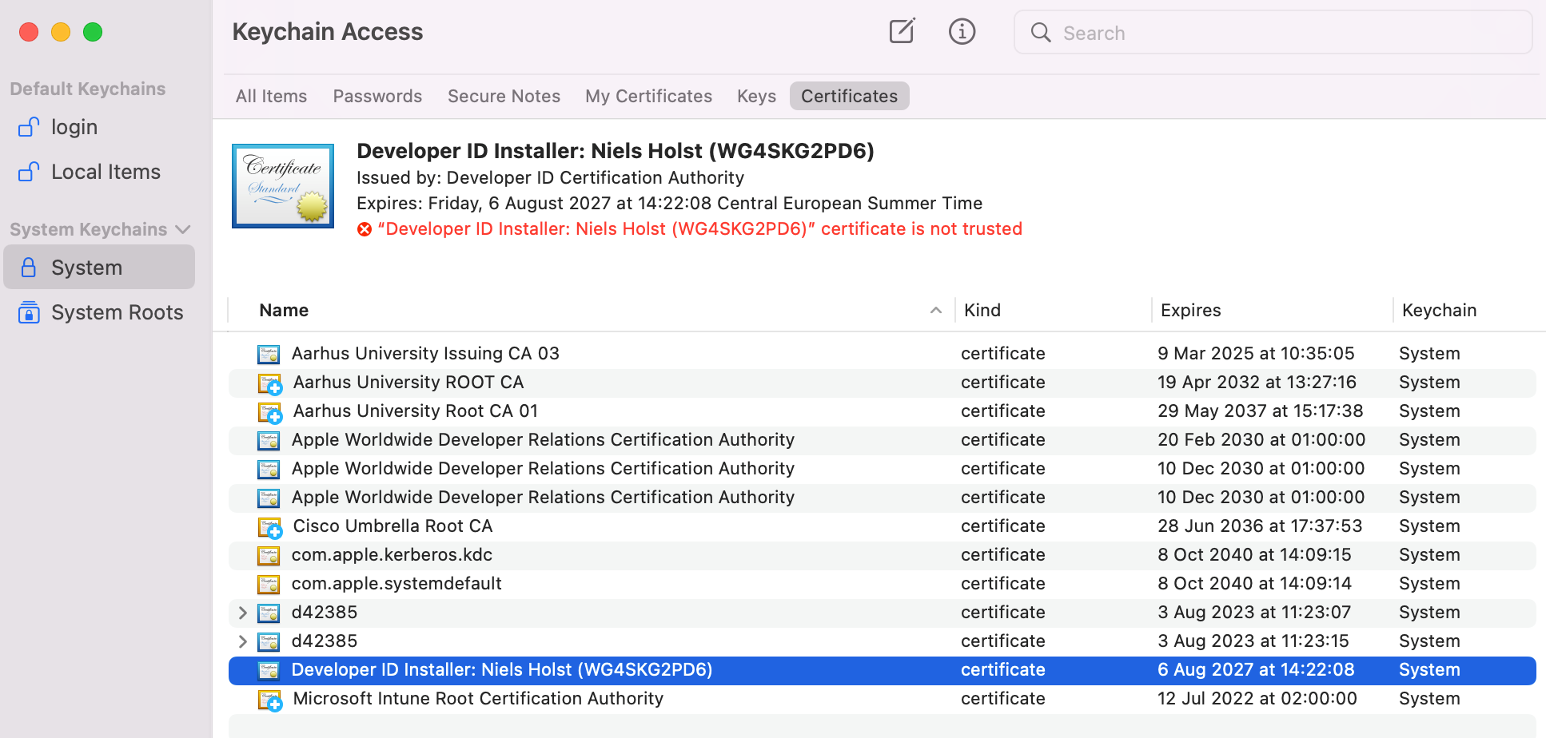
Task: Click the large certificate thumbnail image
Action: pos(283,186)
